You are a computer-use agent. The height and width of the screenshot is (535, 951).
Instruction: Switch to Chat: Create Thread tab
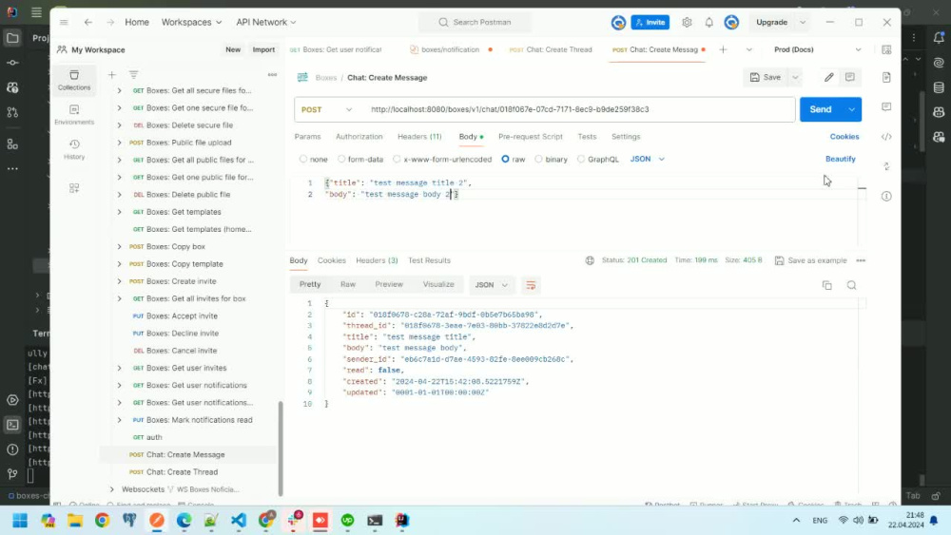(x=551, y=49)
